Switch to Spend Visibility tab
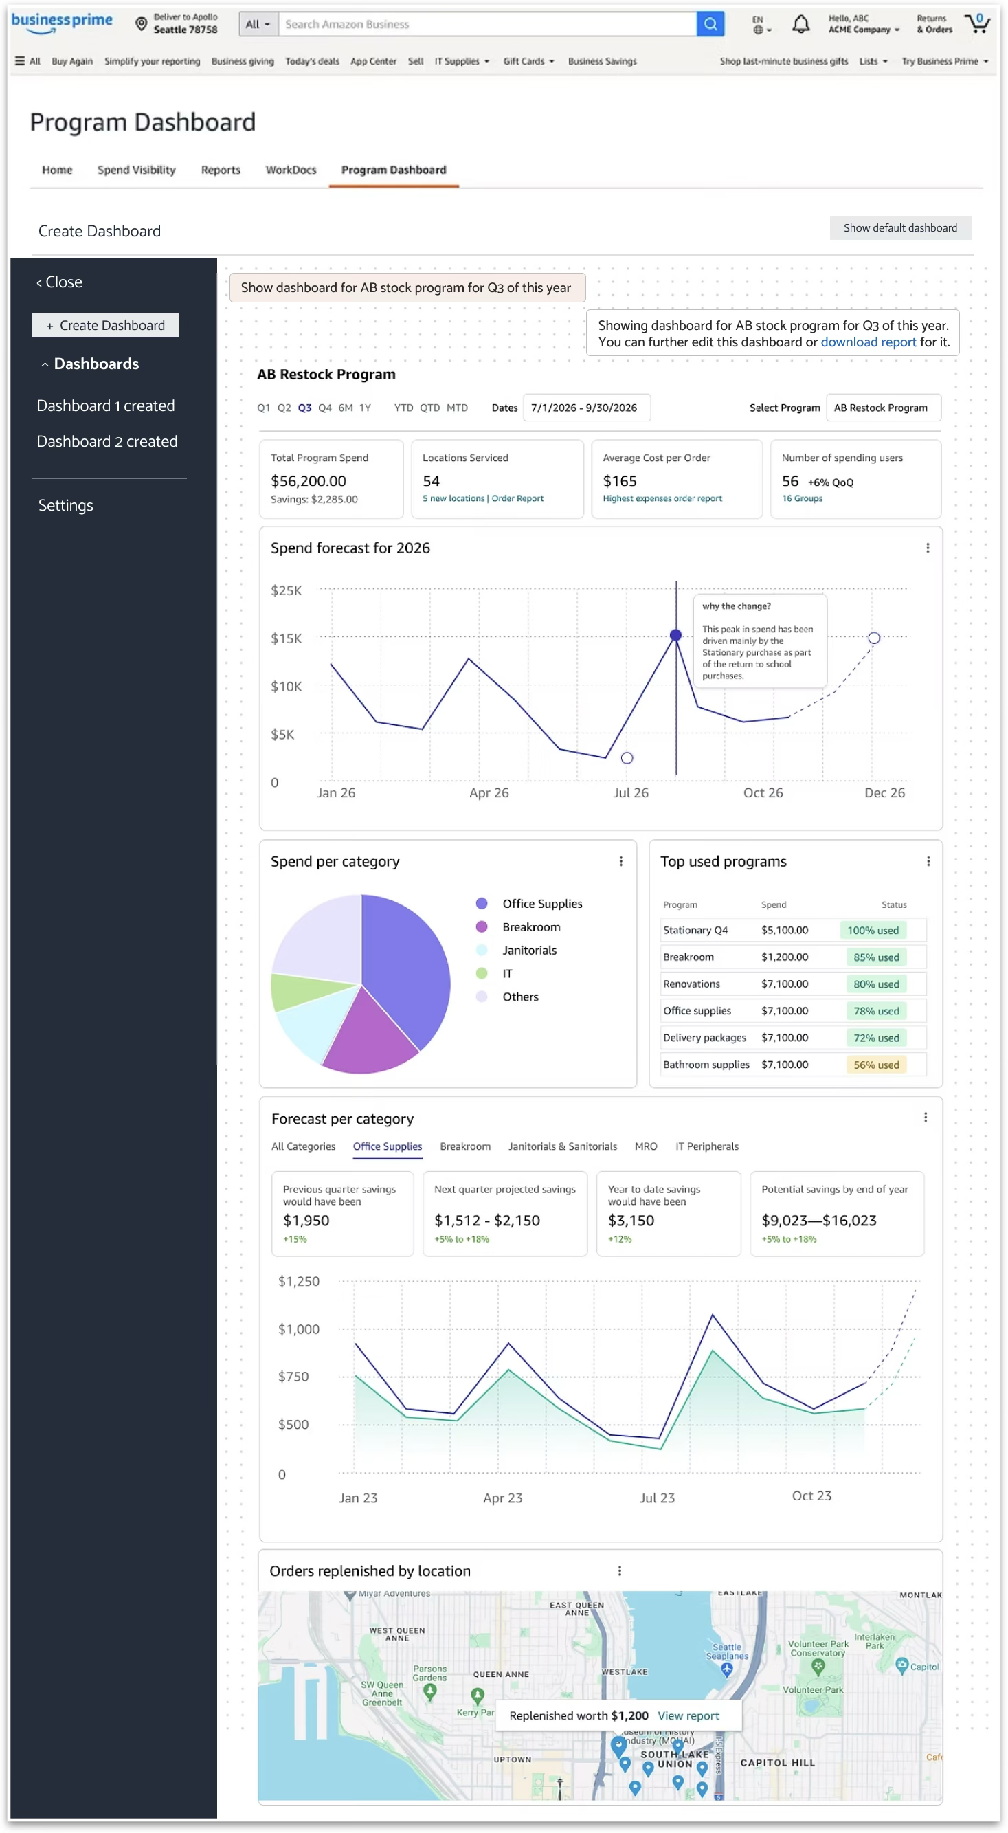1008x1833 pixels. coord(137,169)
